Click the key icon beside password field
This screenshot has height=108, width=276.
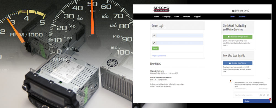coord(154,43)
